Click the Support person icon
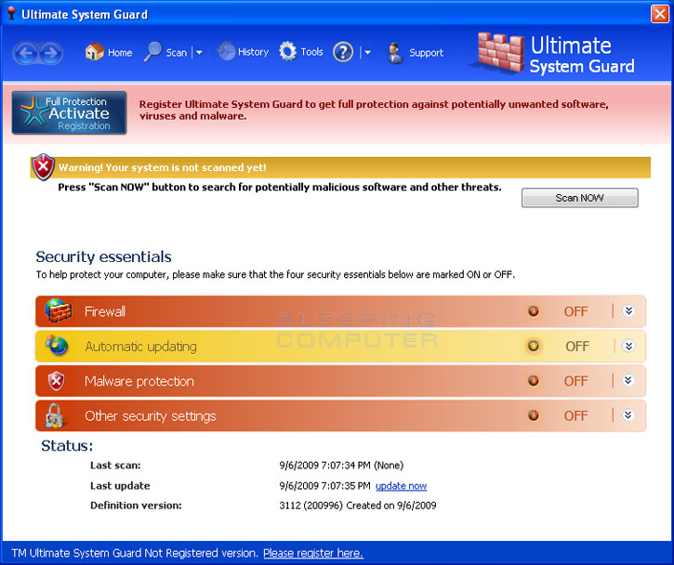 tap(395, 52)
